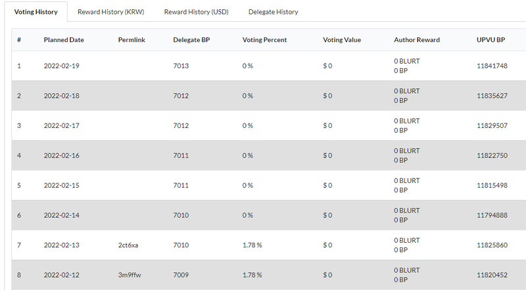Click the Delegate BP value 7013
Screen dimensions: 526x290
tap(181, 66)
